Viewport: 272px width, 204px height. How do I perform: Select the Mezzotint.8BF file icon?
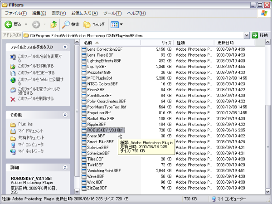point(84,73)
